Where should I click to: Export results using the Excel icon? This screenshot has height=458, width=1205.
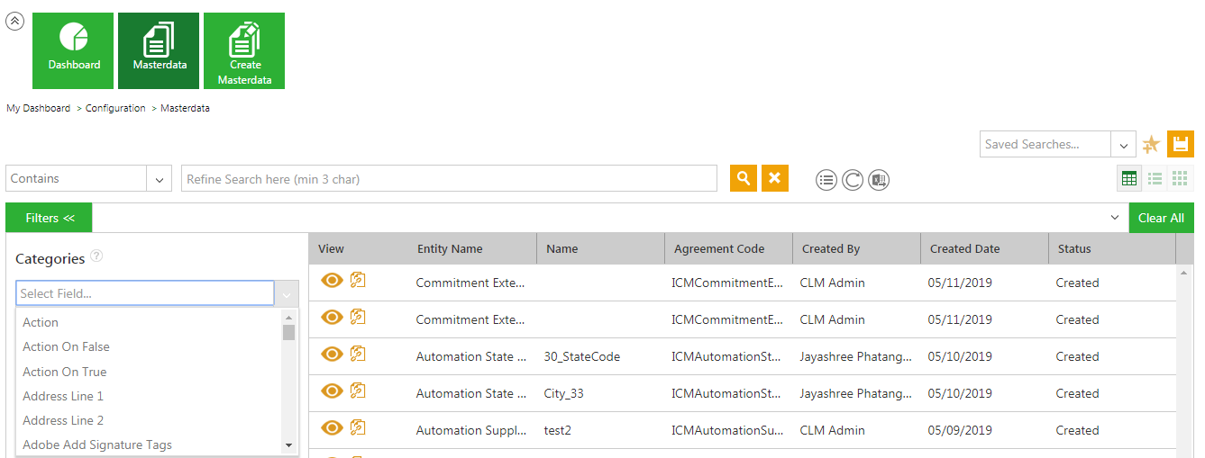[x=879, y=180]
